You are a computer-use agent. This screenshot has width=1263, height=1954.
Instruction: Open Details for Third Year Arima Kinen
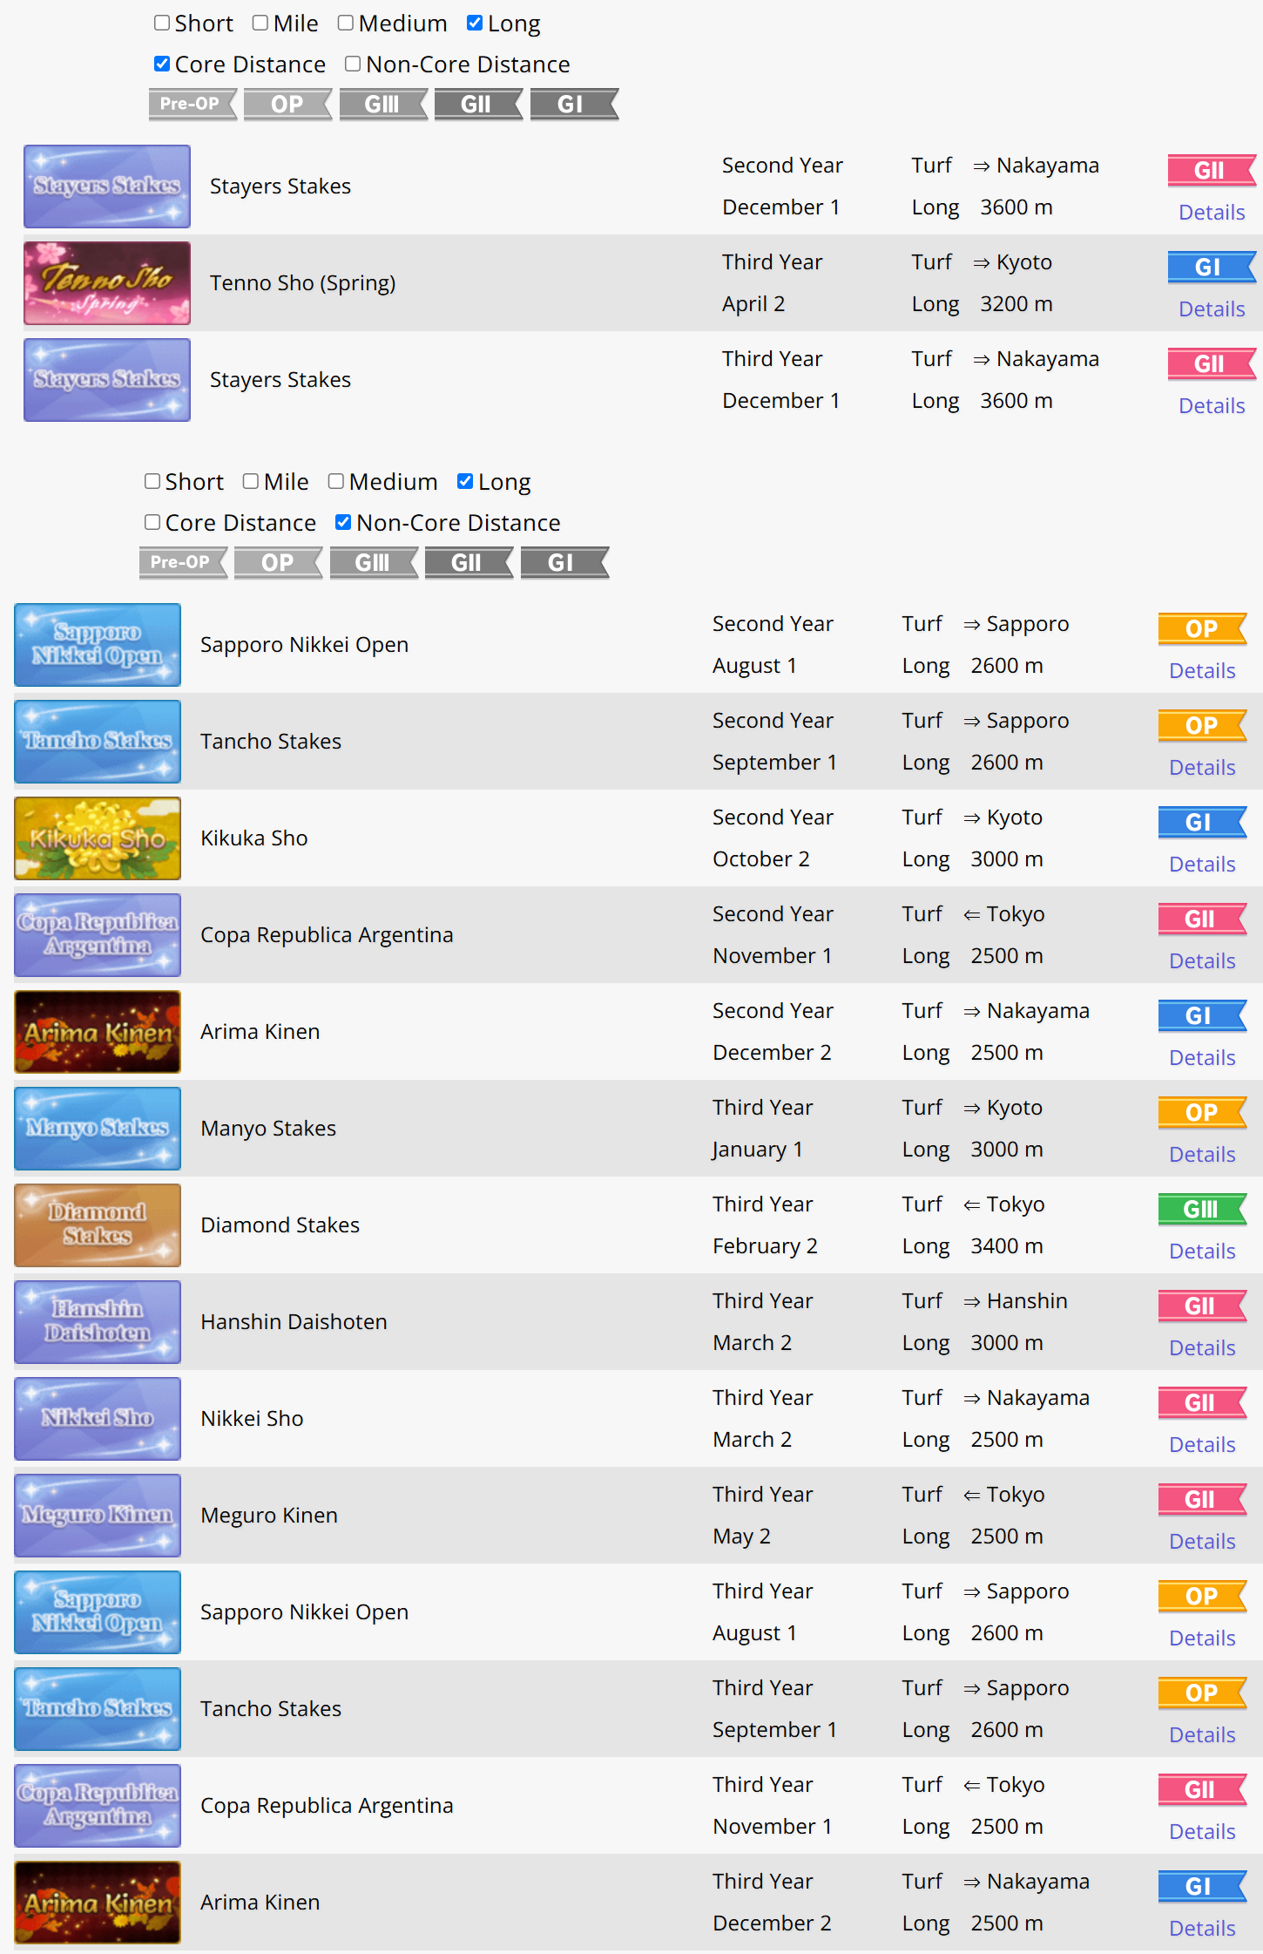pos(1202,1929)
